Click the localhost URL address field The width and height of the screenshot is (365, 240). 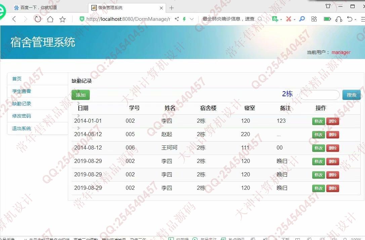[128, 19]
